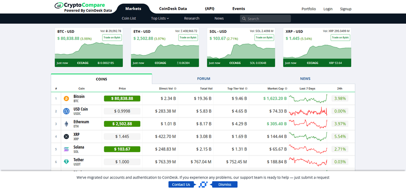Click the Ethereum coin icon
Image resolution: width=406 pixels, height=194 pixels.
click(66, 124)
